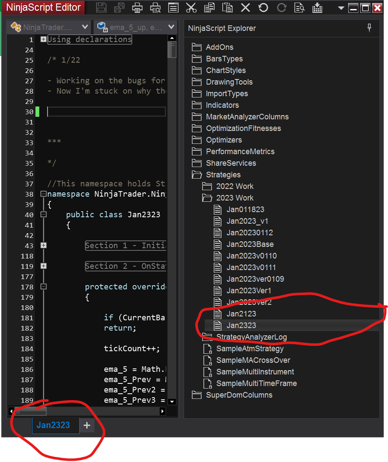
Task: Click the AddOns folder icon
Action: (x=197, y=47)
